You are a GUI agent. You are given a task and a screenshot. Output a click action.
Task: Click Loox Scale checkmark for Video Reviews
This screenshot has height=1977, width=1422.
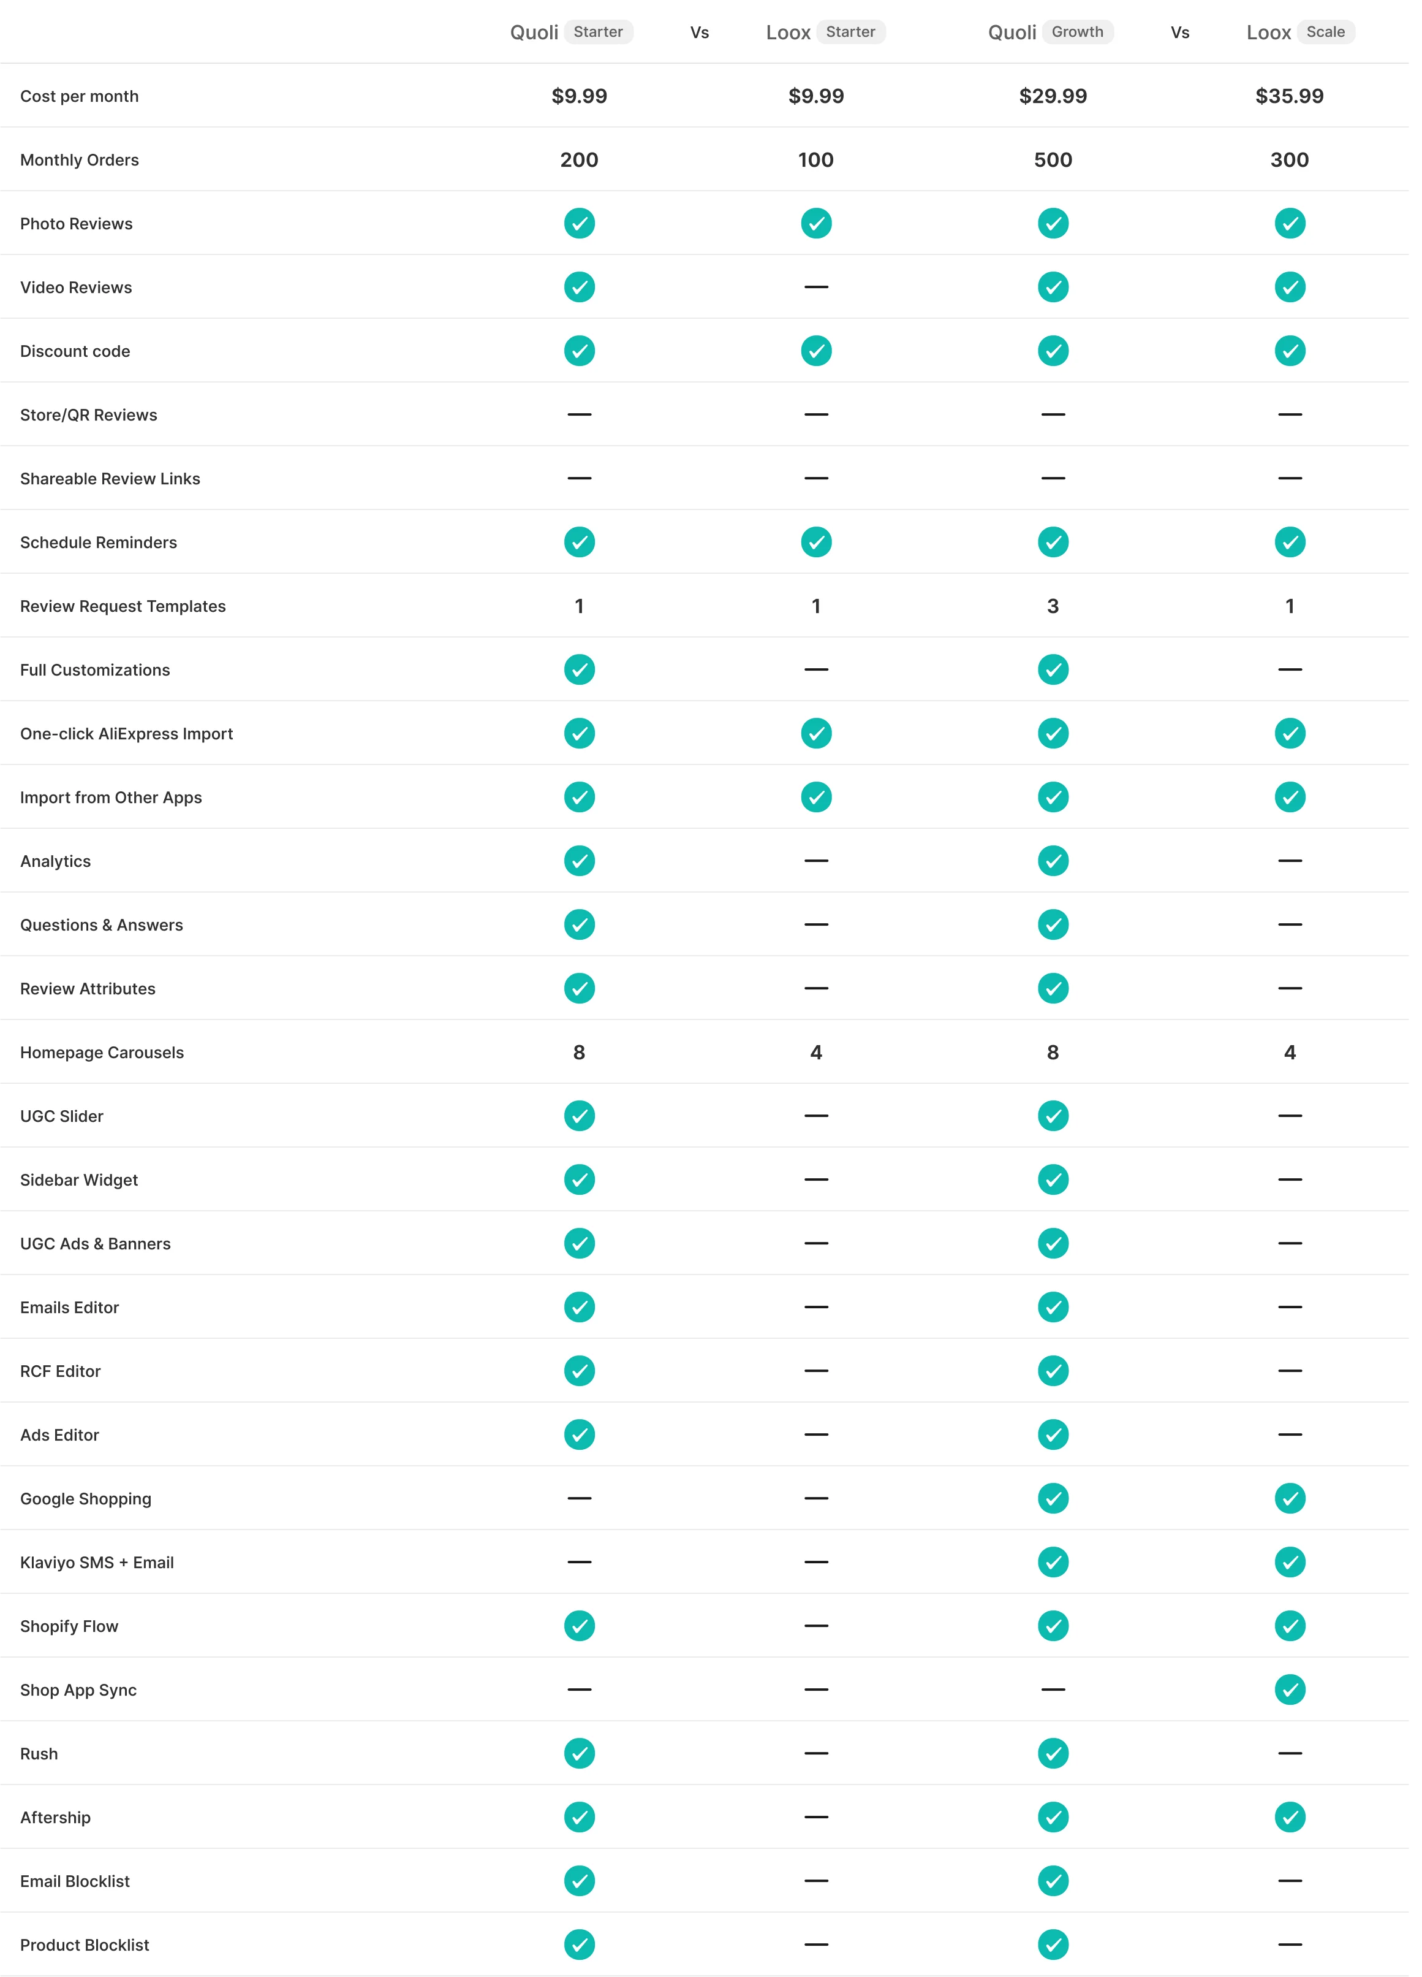click(x=1290, y=287)
